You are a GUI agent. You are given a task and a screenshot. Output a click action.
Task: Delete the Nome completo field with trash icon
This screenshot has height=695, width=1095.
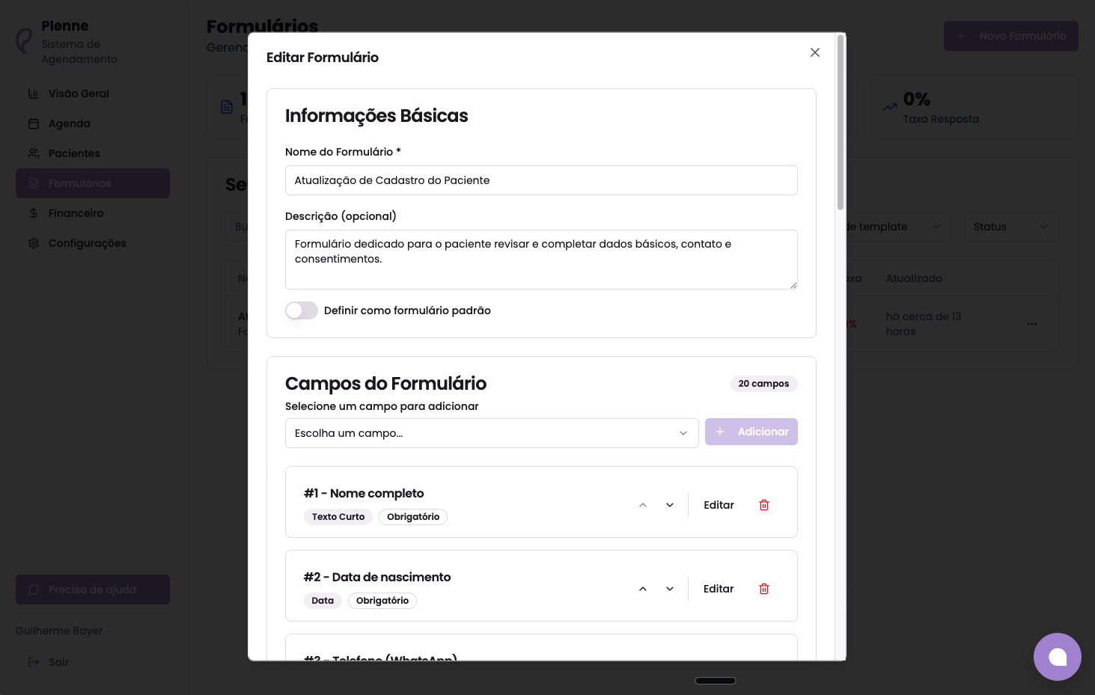tap(764, 505)
